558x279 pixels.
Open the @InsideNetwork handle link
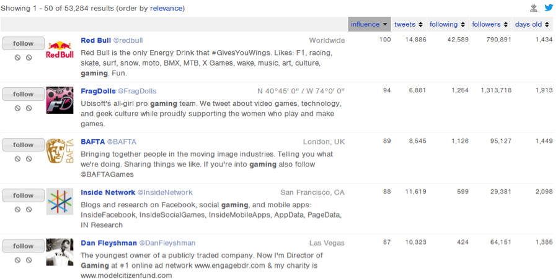[x=165, y=192]
